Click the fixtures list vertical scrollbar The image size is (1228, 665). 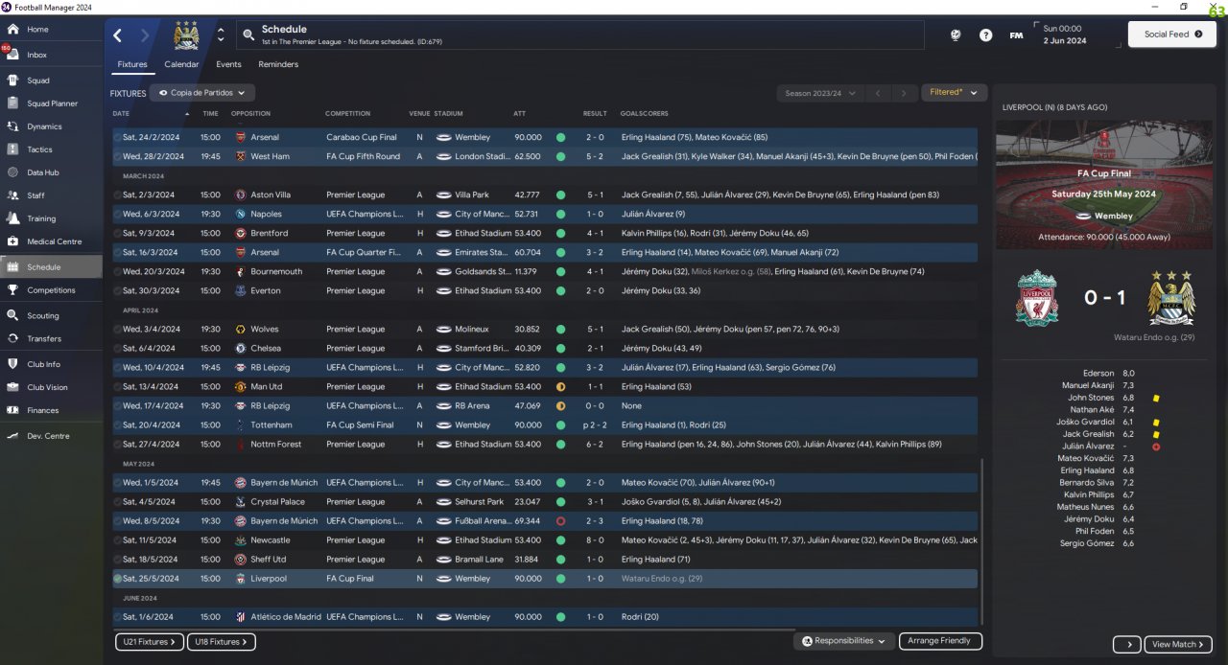tap(981, 541)
